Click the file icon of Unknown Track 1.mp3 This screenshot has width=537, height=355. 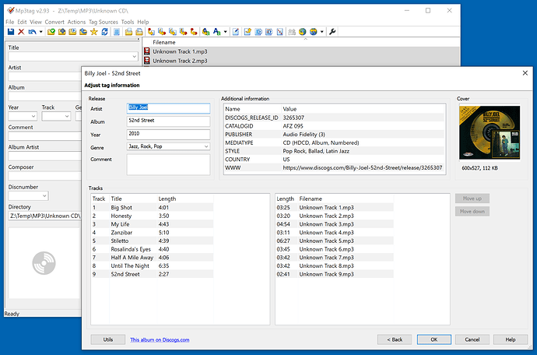(147, 51)
